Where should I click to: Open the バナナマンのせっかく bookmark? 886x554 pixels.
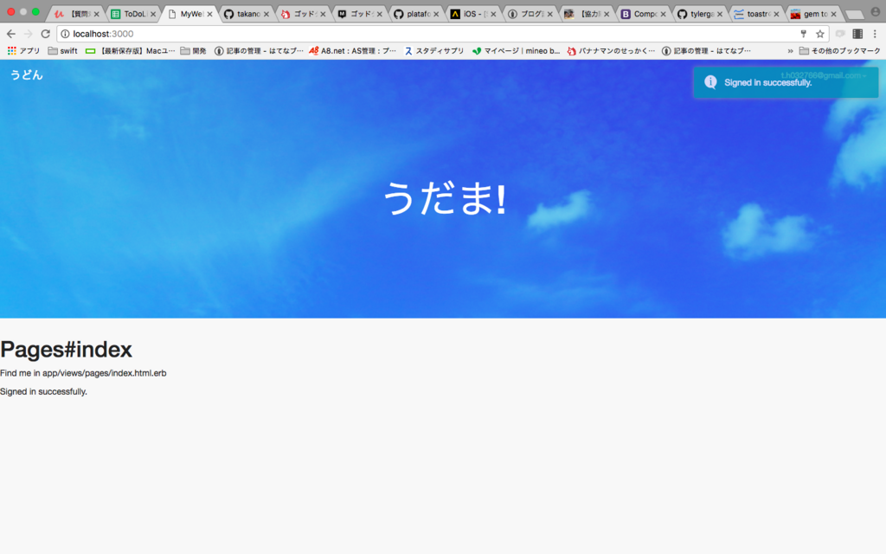[611, 51]
